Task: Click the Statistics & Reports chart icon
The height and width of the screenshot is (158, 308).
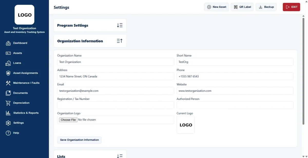Action: pyautogui.click(x=8, y=113)
